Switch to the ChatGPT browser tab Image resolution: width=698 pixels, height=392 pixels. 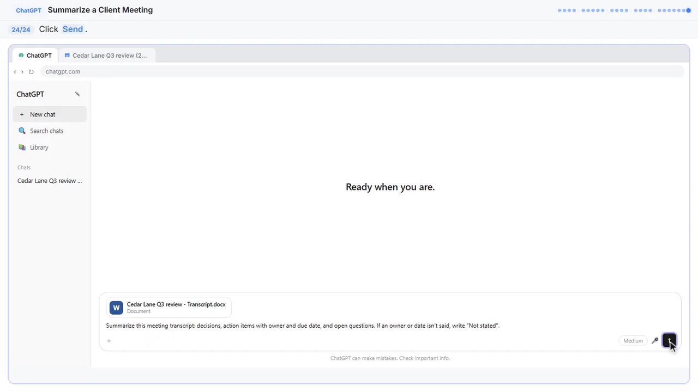tap(35, 55)
